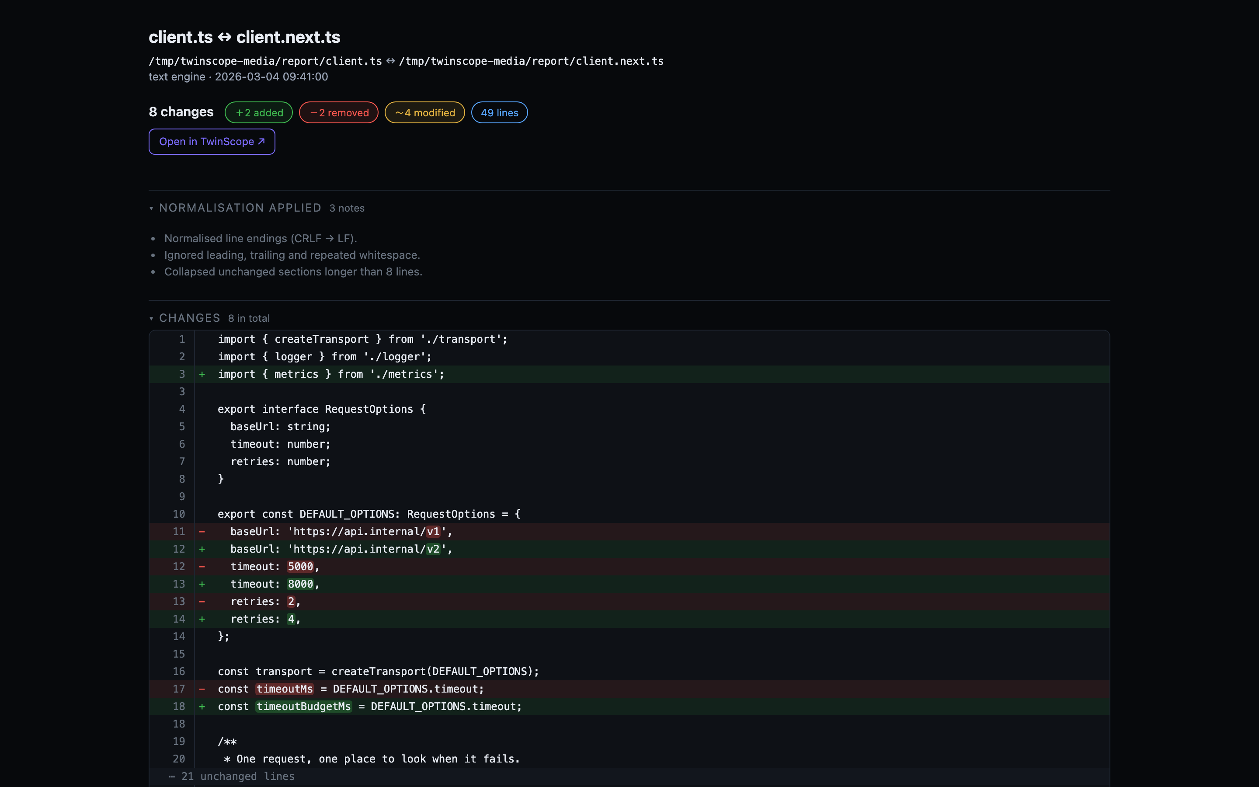The image size is (1259, 787).
Task: Click the '3 notes' count label
Action: click(x=347, y=208)
